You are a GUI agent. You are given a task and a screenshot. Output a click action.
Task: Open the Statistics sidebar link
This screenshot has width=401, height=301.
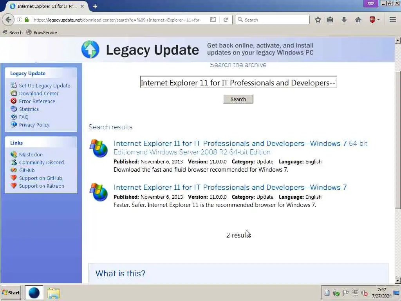(x=29, y=109)
